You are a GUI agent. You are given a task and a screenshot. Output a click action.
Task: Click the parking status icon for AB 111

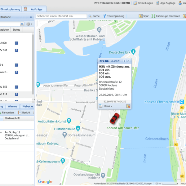[x=16, y=94]
